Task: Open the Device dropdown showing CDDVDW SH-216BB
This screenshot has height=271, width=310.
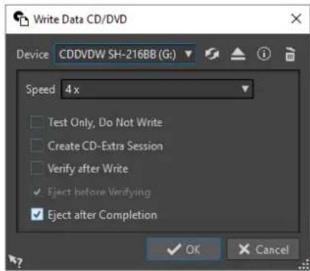Action: coord(125,54)
